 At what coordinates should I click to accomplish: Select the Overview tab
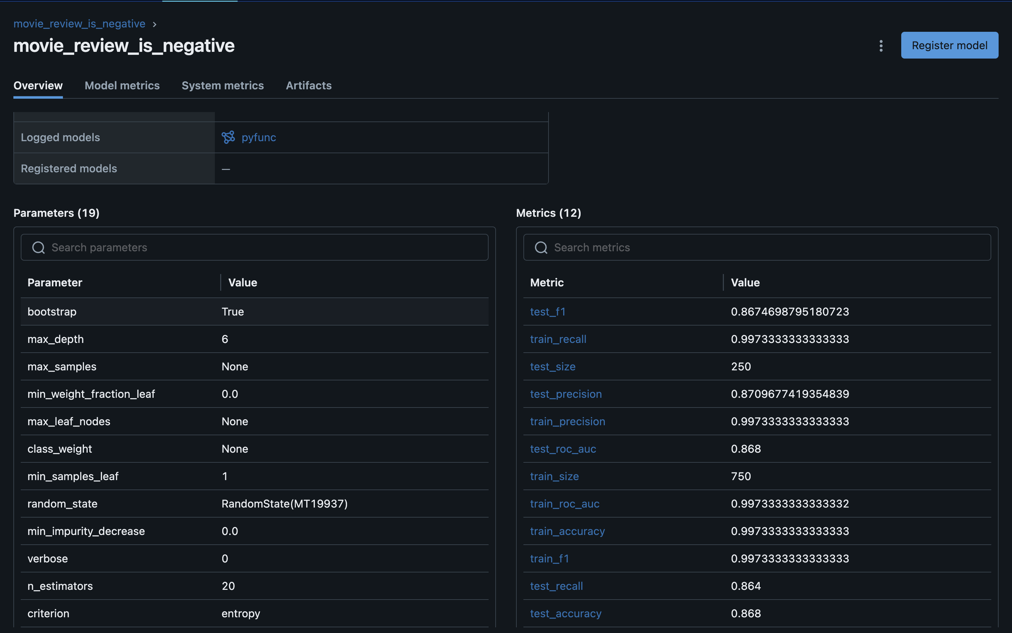click(38, 85)
